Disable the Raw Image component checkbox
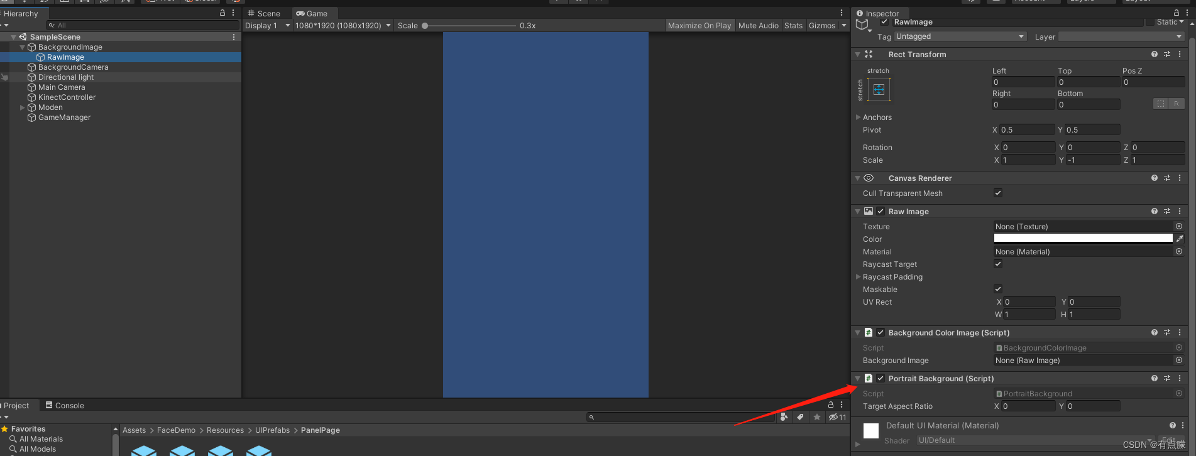Image resolution: width=1196 pixels, height=456 pixels. click(x=881, y=212)
